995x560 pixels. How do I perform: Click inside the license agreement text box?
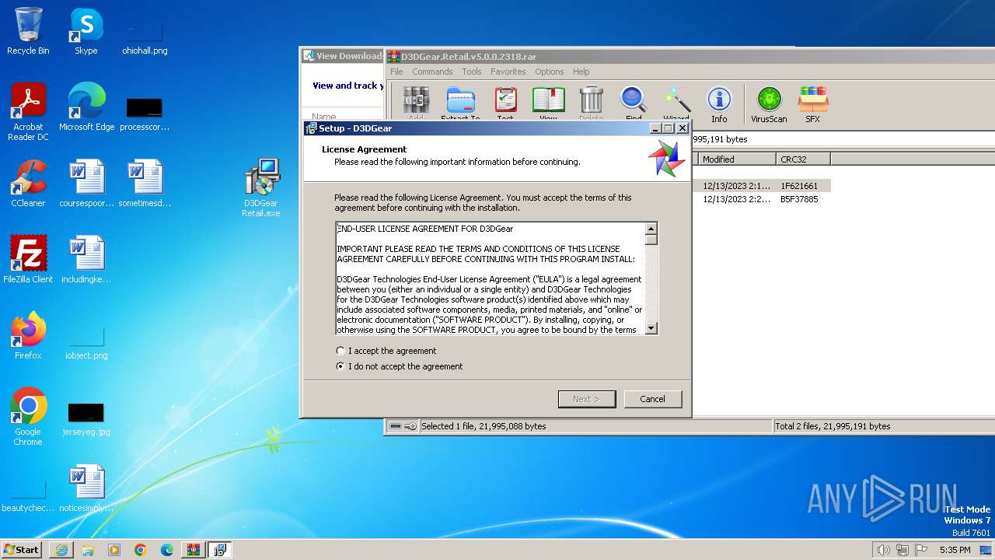[x=491, y=278]
